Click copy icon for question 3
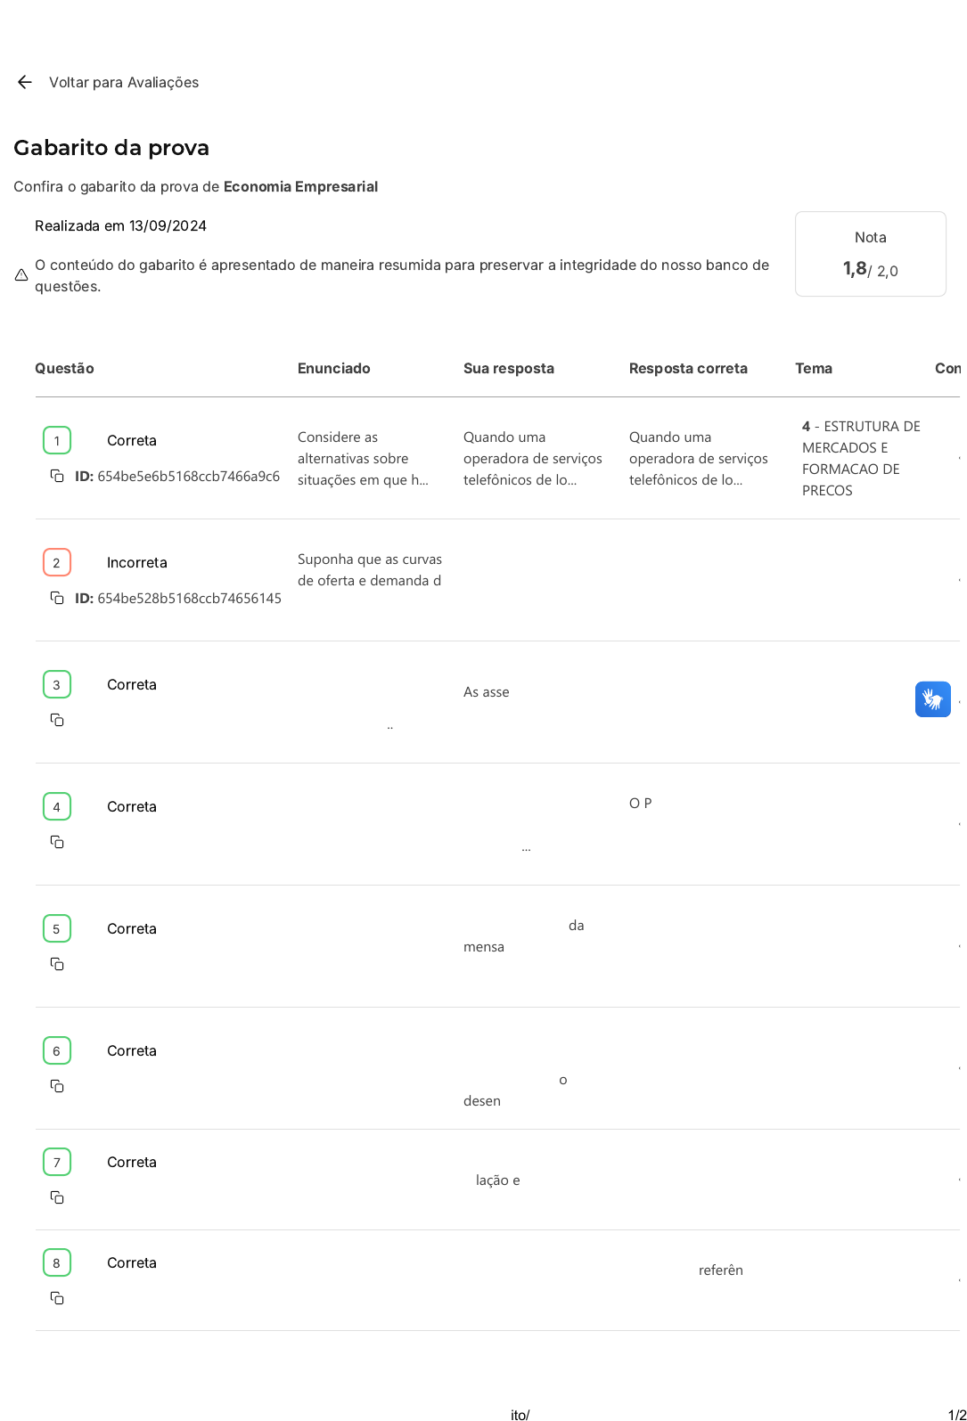The height and width of the screenshot is (1421, 967). tap(57, 720)
